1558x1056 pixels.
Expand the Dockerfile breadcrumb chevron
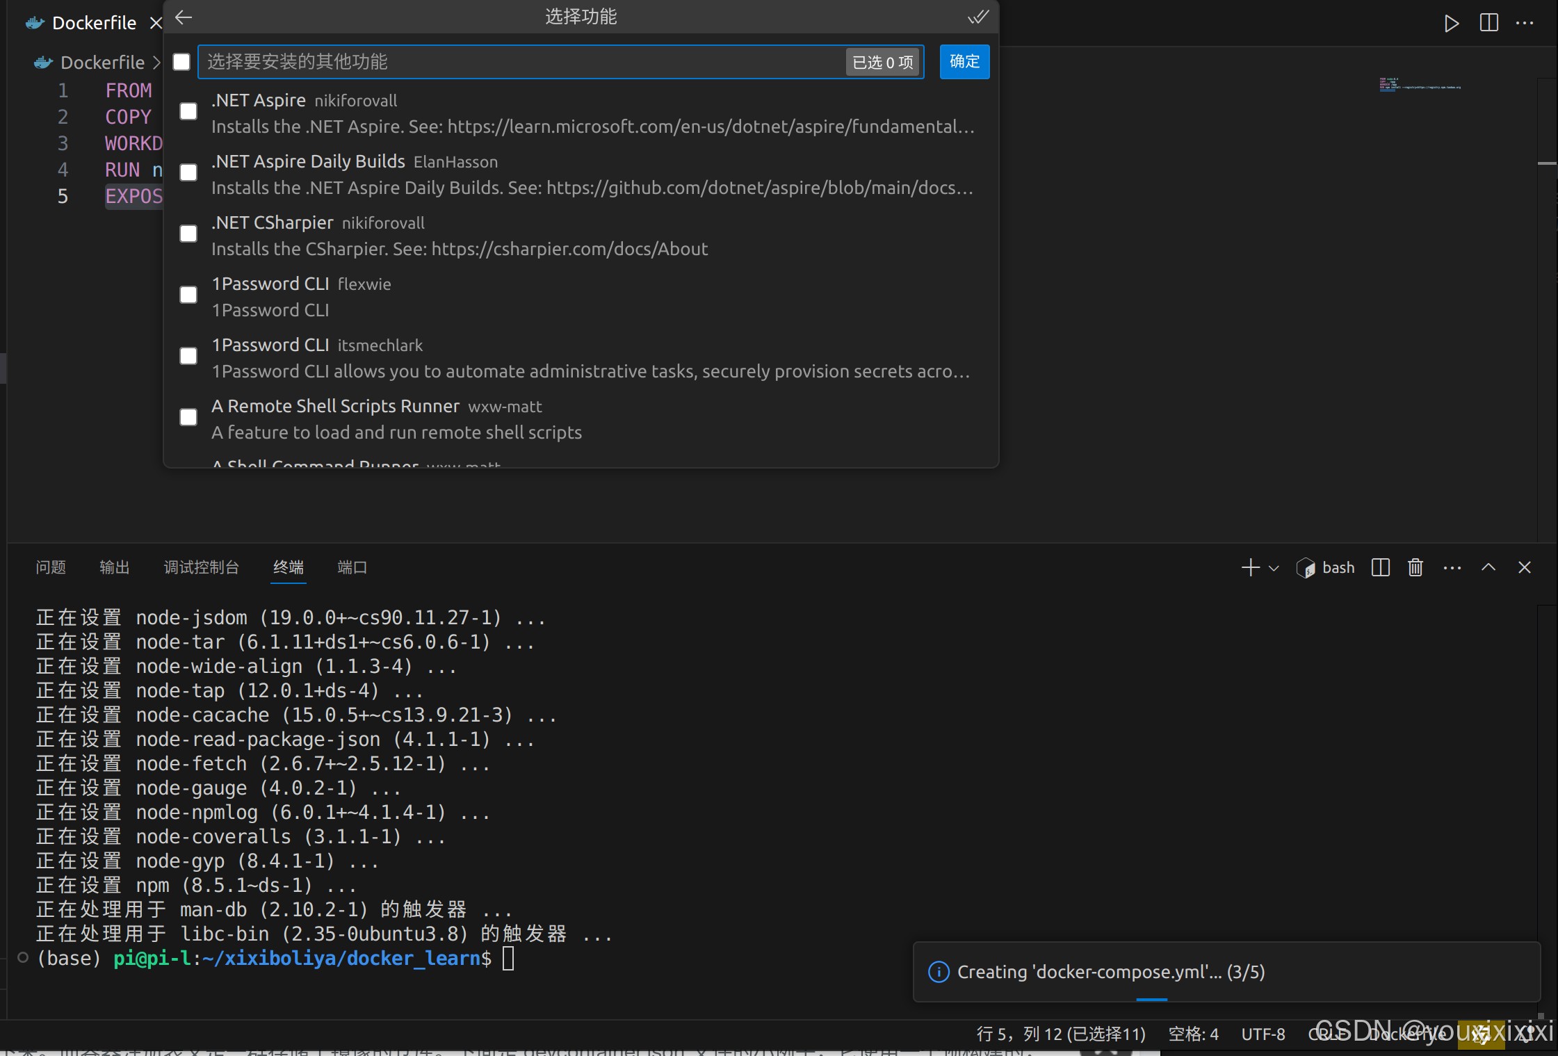point(157,63)
